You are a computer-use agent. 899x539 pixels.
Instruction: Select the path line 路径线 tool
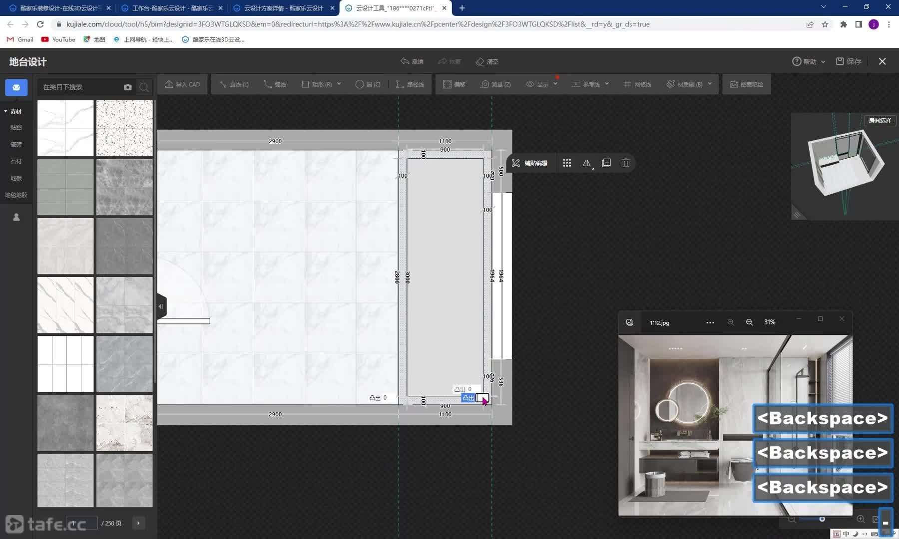pos(410,84)
